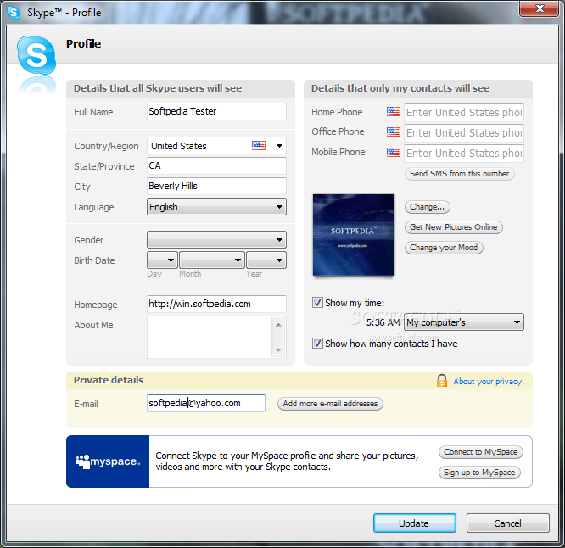This screenshot has height=548, width=565.
Task: Click Connect to MySpace button
Action: point(481,452)
